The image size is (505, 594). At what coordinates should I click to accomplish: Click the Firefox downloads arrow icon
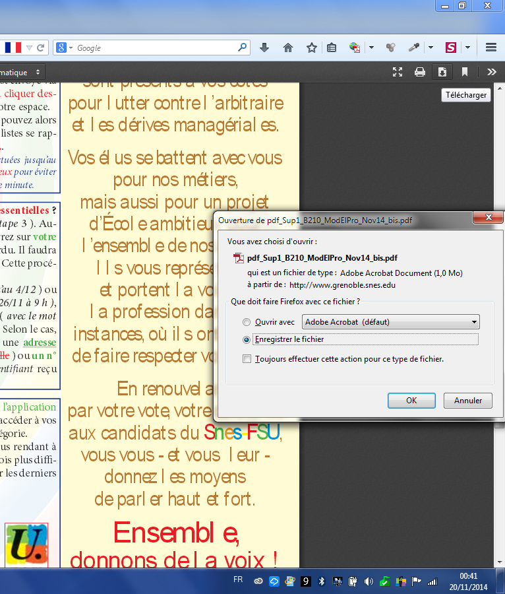point(264,48)
